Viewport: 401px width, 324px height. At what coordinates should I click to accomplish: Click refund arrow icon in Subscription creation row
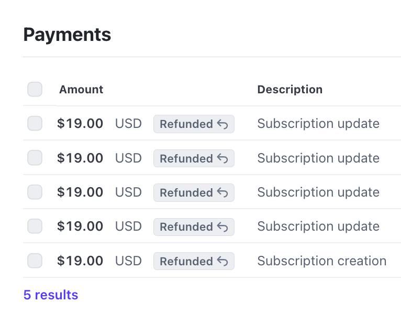click(222, 261)
